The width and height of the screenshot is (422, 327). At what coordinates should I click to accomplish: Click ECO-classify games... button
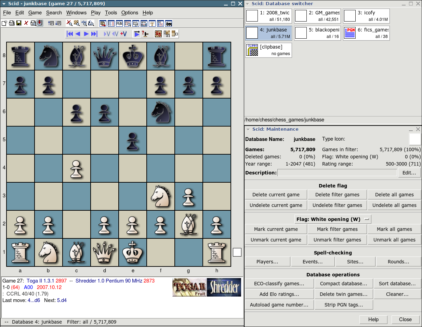[279, 284]
